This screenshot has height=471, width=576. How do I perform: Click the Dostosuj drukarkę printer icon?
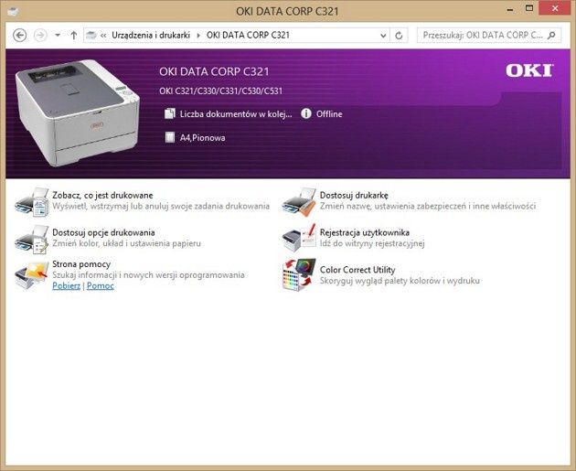(299, 202)
